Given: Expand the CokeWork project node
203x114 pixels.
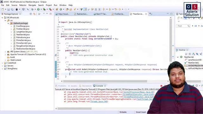Looking at the screenshot, I should 2,63.
